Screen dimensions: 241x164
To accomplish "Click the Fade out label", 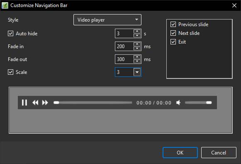I will [17, 59].
